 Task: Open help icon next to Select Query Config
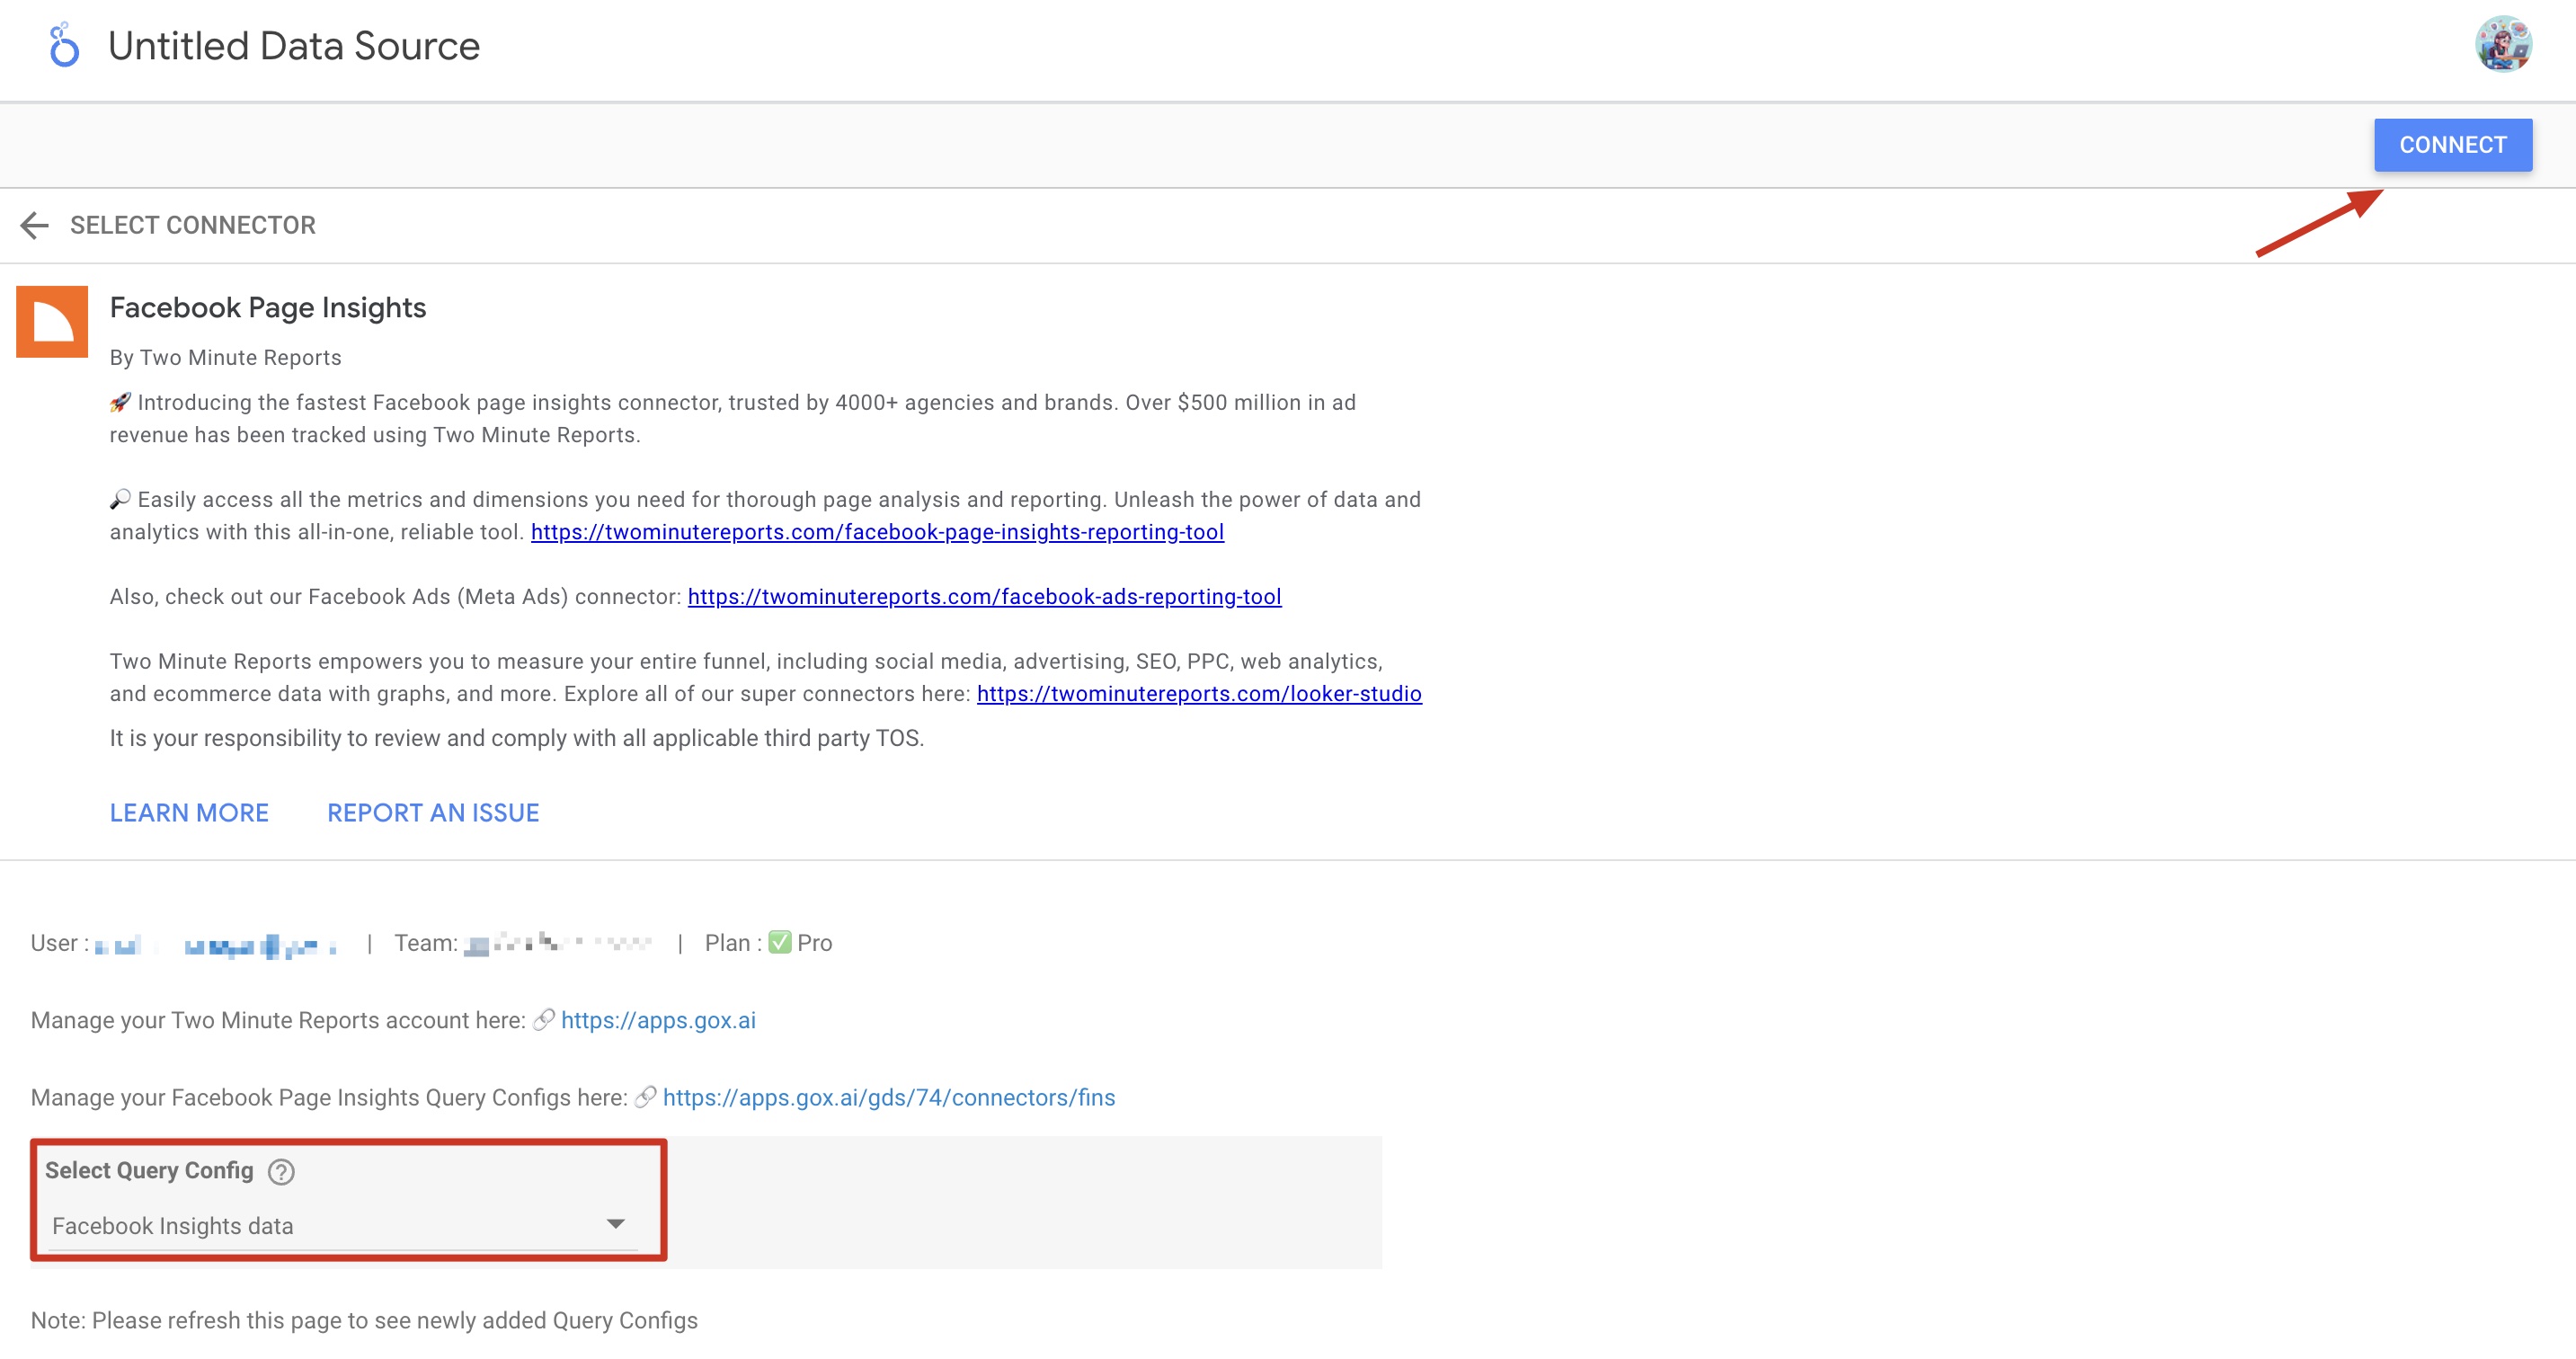282,1171
